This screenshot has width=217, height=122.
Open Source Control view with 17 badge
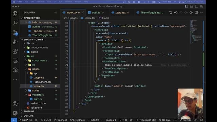point(15,33)
